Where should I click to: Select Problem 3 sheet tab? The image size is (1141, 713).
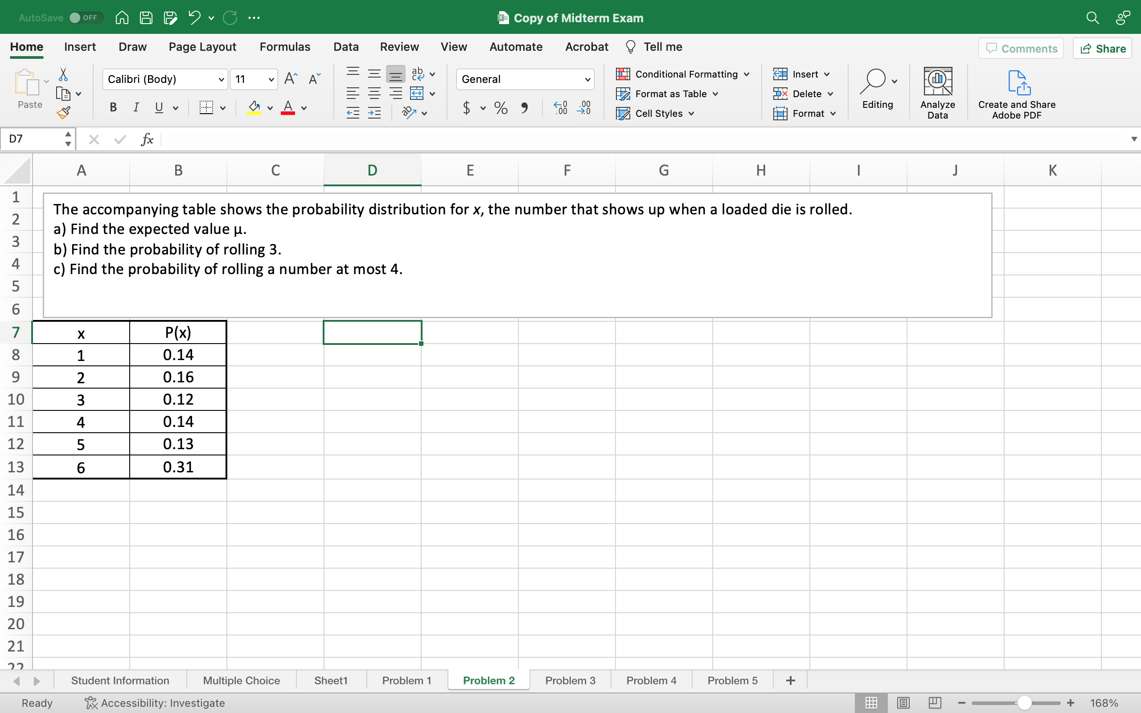pyautogui.click(x=570, y=680)
